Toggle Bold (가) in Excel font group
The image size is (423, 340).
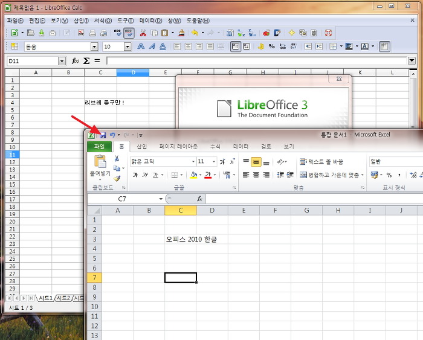pyautogui.click(x=135, y=175)
